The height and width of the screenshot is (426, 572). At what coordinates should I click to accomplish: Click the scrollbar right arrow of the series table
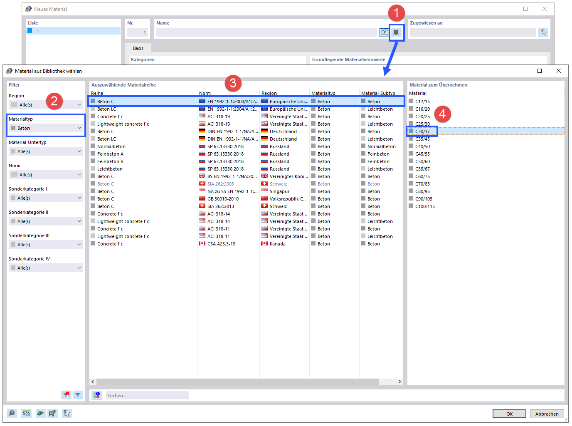[x=399, y=381]
